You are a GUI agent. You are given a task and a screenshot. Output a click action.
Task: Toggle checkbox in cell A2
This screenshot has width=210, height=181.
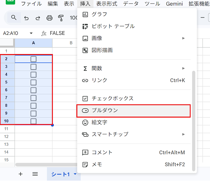(x=34, y=59)
